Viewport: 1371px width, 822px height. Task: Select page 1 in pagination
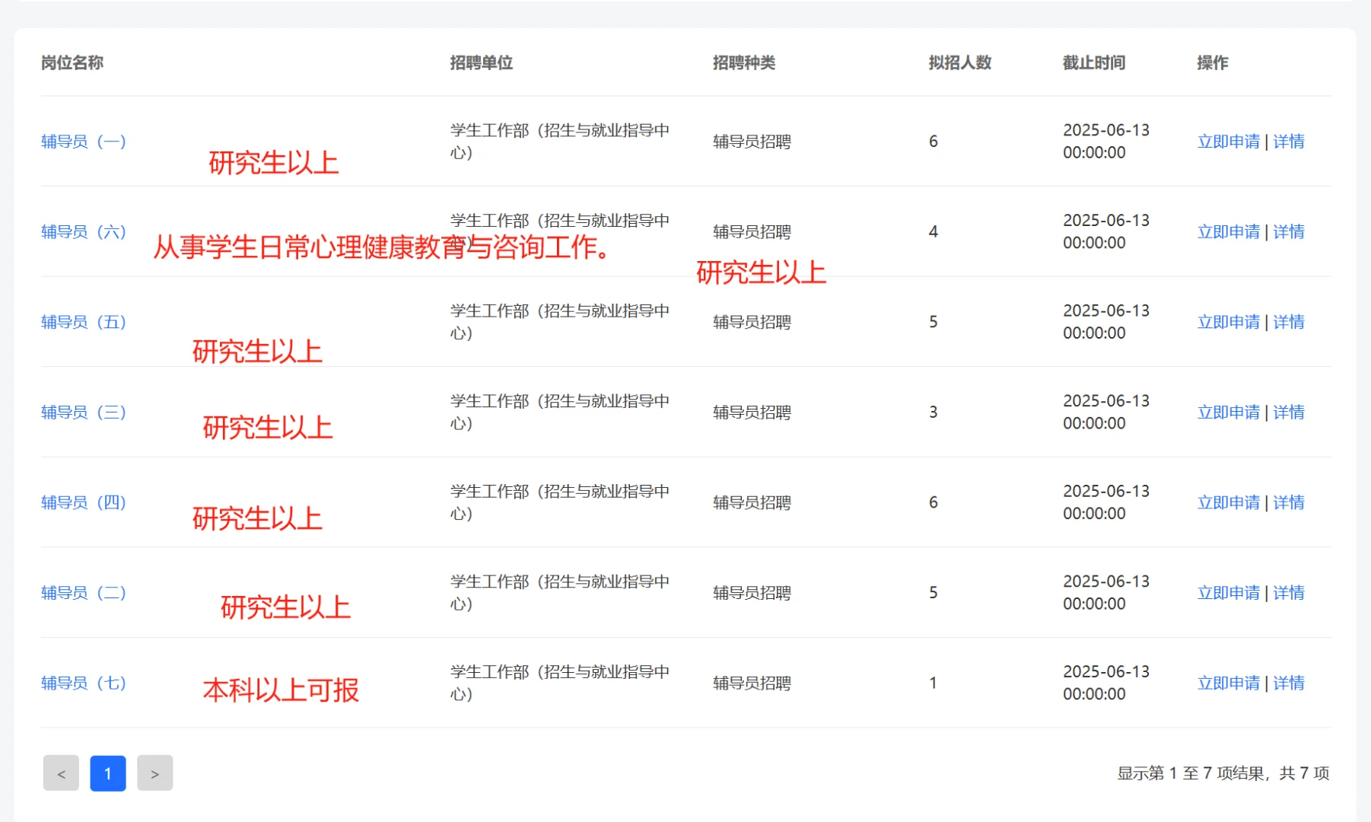107,773
